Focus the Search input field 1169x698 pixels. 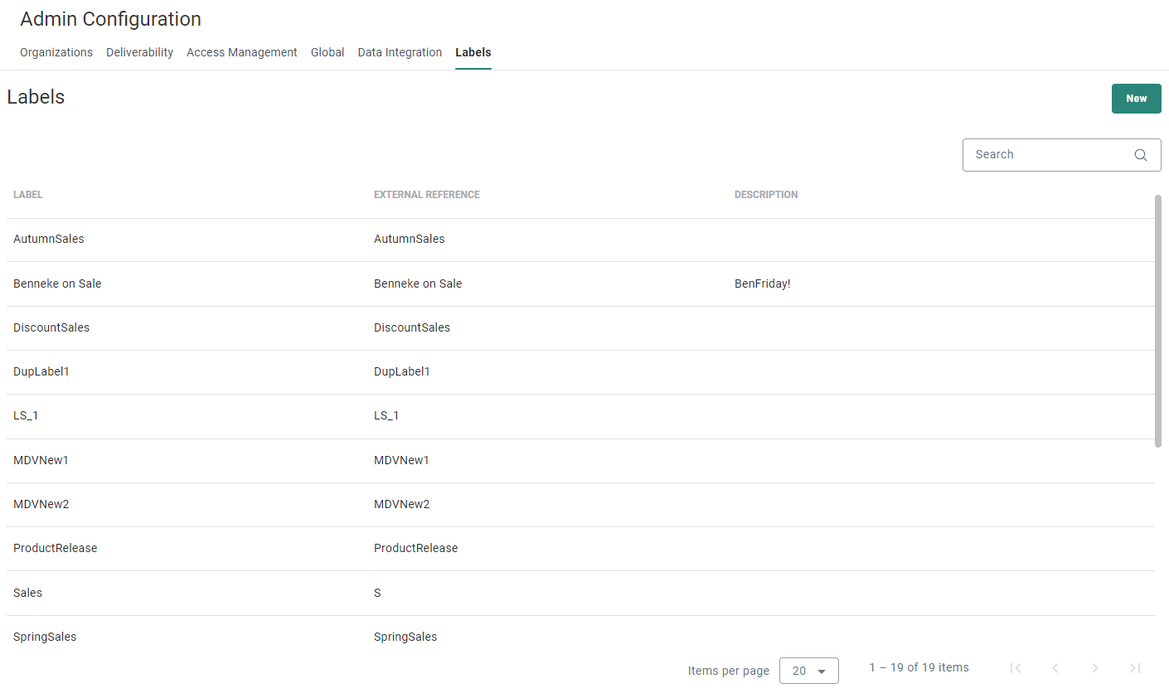1046,155
